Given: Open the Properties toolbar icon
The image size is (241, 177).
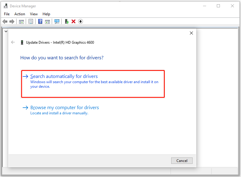Looking at the screenshot, I should point(31,21).
